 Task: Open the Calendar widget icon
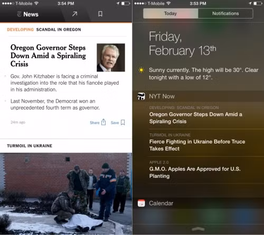(141, 203)
